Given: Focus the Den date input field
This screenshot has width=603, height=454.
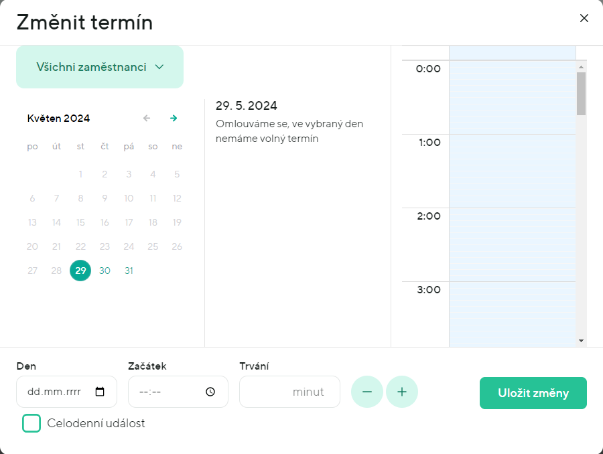Looking at the screenshot, I should pyautogui.click(x=57, y=392).
